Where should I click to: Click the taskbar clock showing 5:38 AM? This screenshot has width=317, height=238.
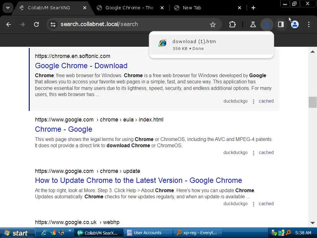(303, 233)
